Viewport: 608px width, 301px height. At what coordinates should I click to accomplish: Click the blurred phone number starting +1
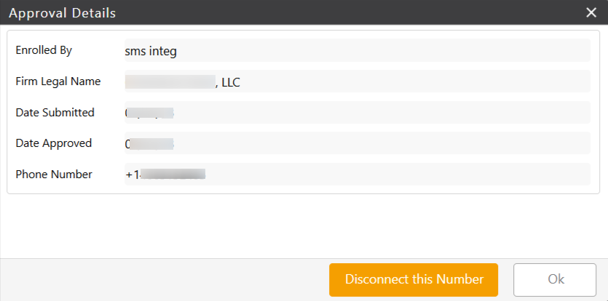coord(165,174)
